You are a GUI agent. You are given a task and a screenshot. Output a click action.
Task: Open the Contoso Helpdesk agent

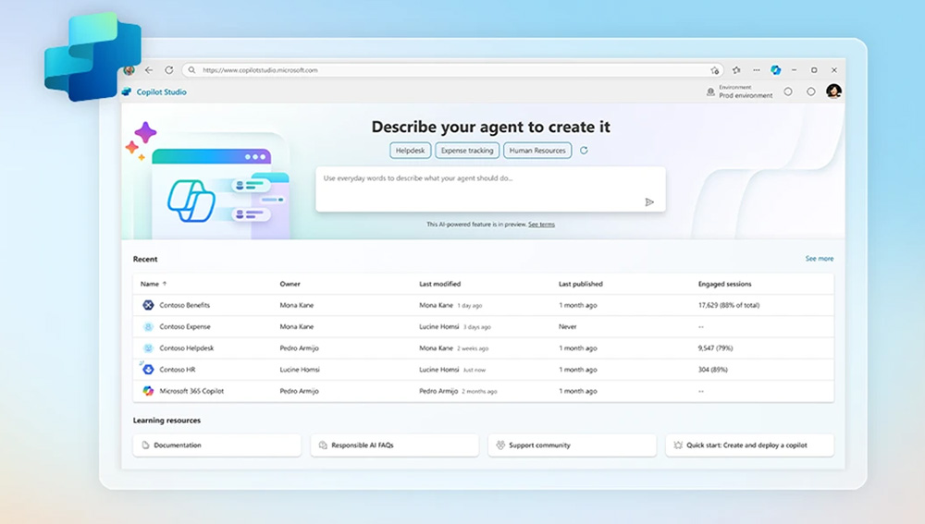pos(187,347)
